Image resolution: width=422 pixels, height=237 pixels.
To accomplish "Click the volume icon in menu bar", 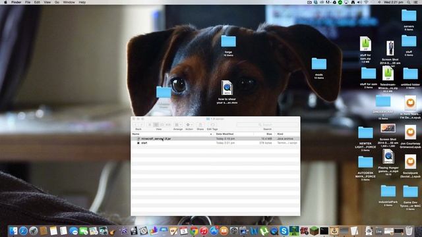I will [x=359, y=2].
